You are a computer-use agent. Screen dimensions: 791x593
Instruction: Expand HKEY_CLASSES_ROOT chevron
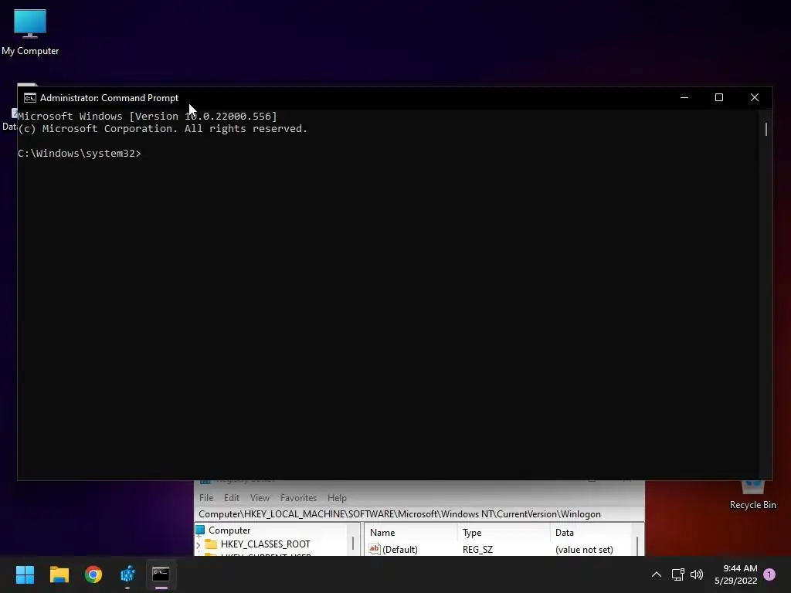[199, 544]
